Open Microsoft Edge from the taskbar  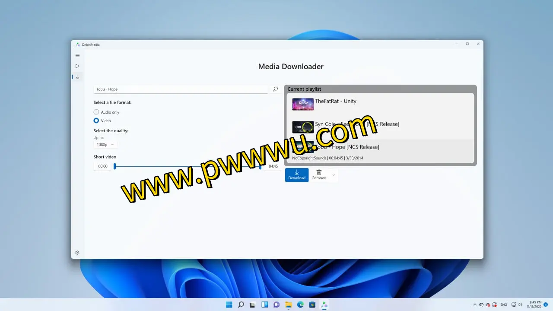[x=300, y=305]
